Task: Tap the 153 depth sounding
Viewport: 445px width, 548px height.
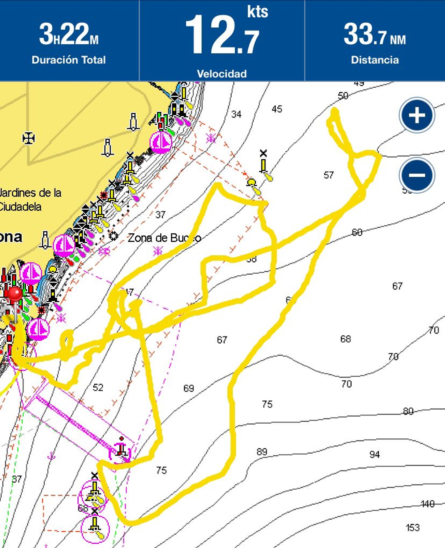Action: pos(412,527)
